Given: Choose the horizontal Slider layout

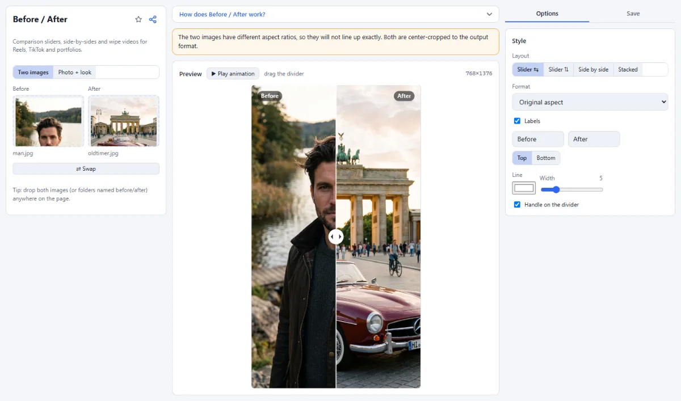Looking at the screenshot, I should pos(528,69).
